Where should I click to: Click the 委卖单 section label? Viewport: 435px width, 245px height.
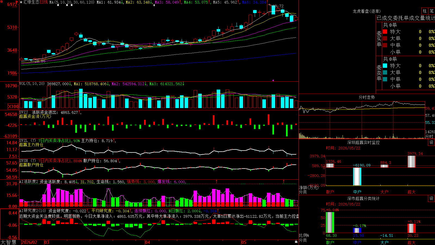379,73
